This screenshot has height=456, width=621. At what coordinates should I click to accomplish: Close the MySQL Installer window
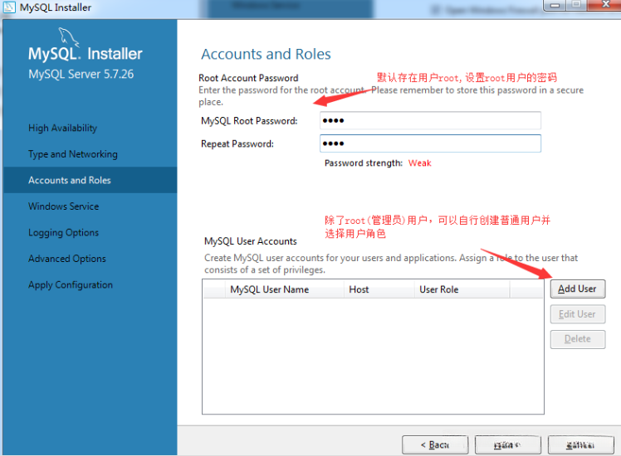(605, 4)
